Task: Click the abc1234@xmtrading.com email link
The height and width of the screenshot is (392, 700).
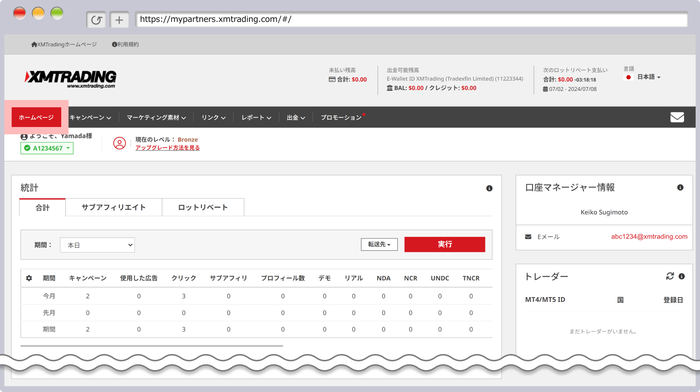Action: click(649, 237)
